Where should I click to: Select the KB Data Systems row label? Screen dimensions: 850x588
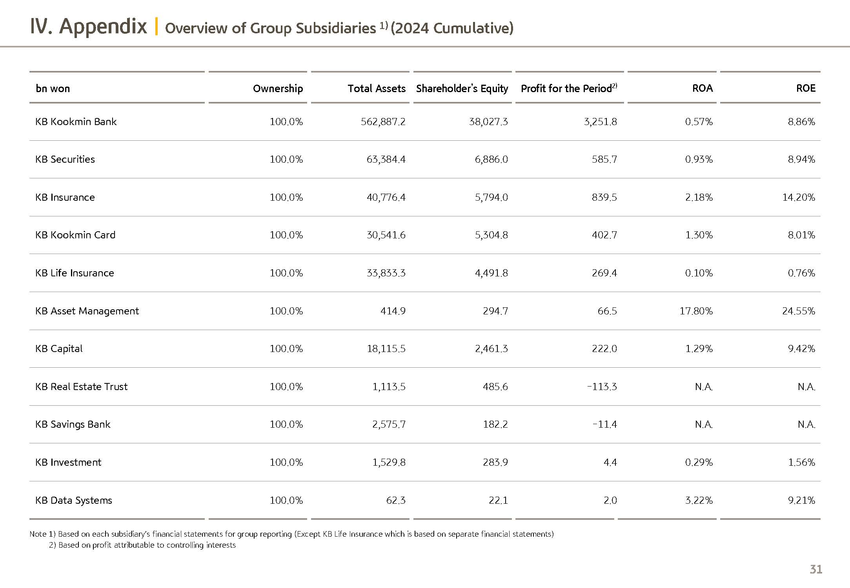coord(73,500)
